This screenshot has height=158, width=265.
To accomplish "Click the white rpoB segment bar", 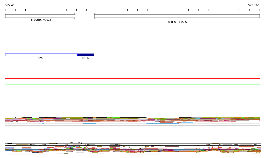I will click(41, 55).
